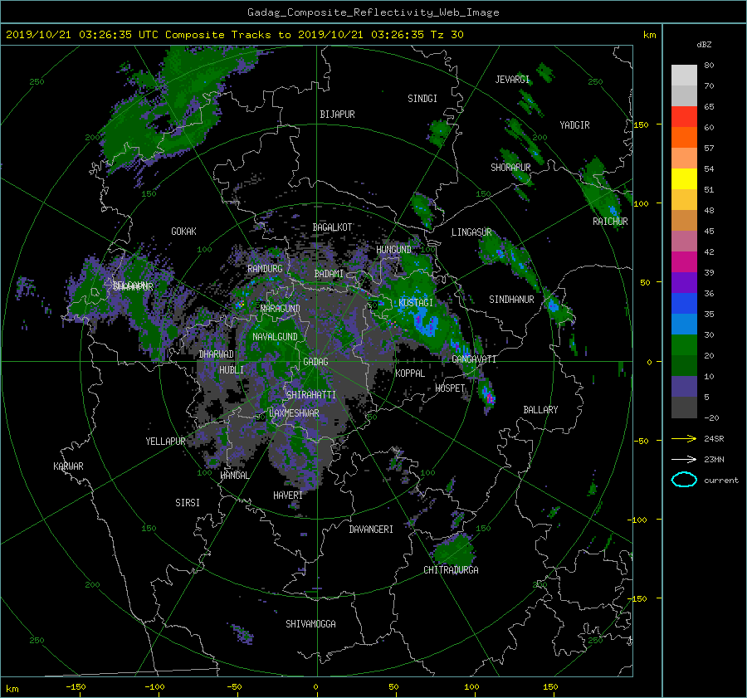Click the SHORAPUR city label
747x698 pixels.
click(510, 168)
